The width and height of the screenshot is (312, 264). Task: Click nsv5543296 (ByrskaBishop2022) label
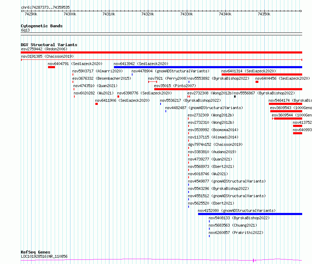(x=218, y=188)
